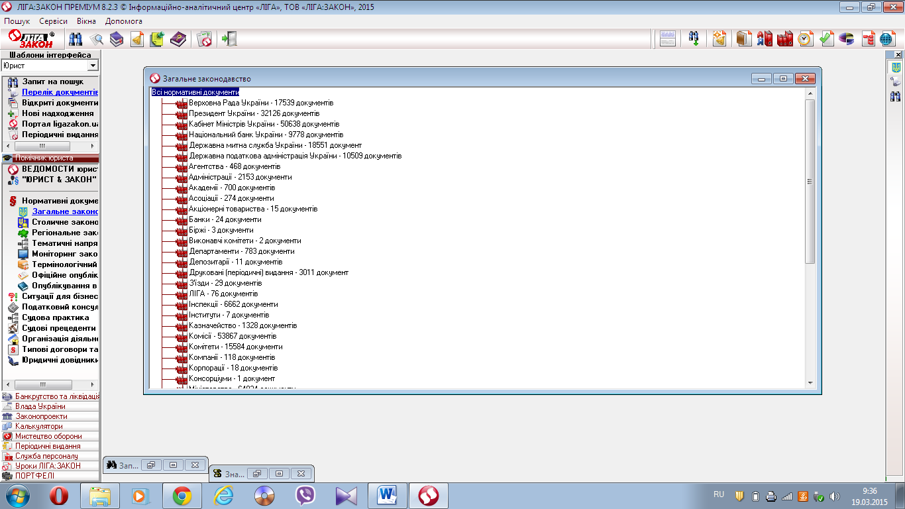Expand Національний банк України - 9778 документів
Viewport: 905px width, 509px height.
[x=266, y=135]
